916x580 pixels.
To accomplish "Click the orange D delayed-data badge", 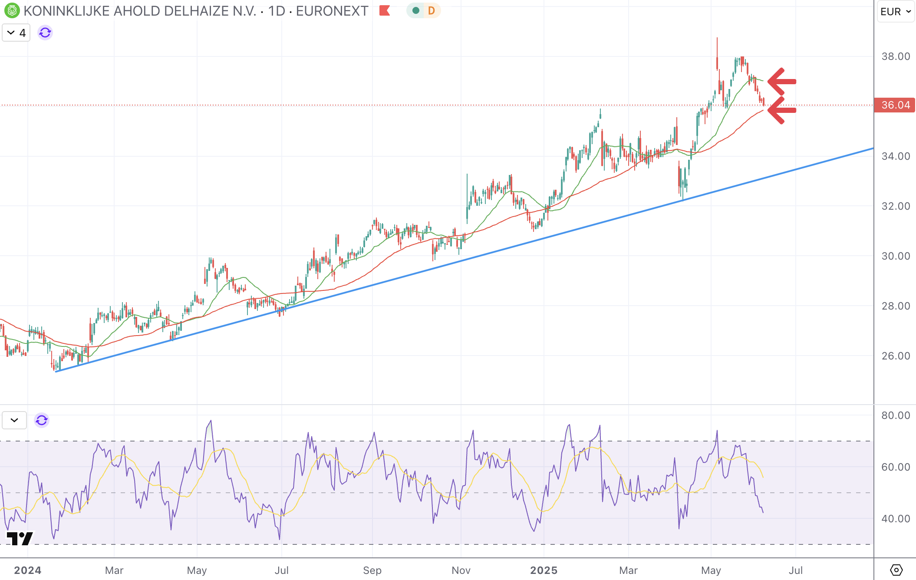I will pos(431,10).
